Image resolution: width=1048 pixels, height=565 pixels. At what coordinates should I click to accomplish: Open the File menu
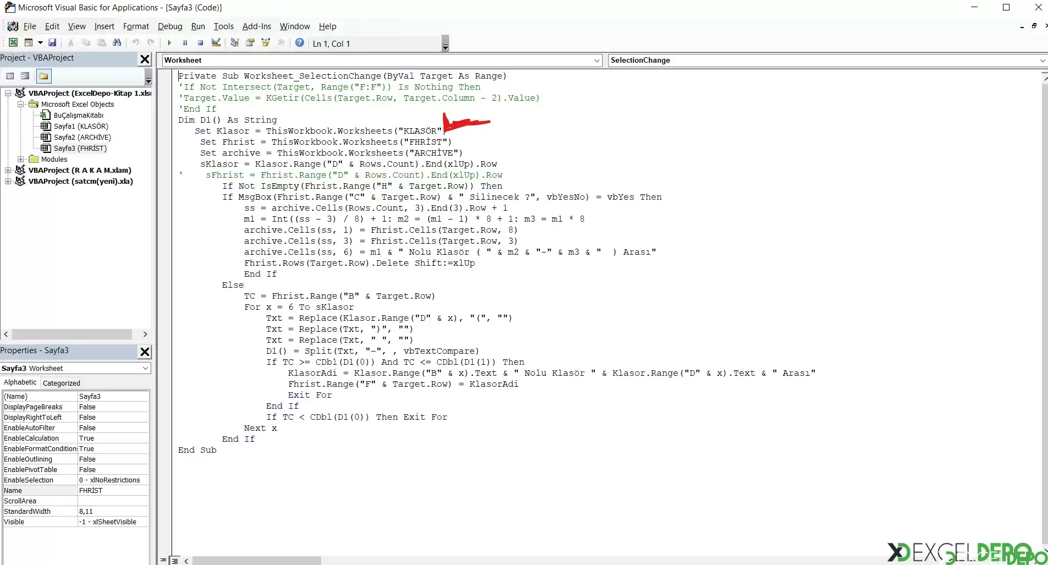(x=30, y=26)
